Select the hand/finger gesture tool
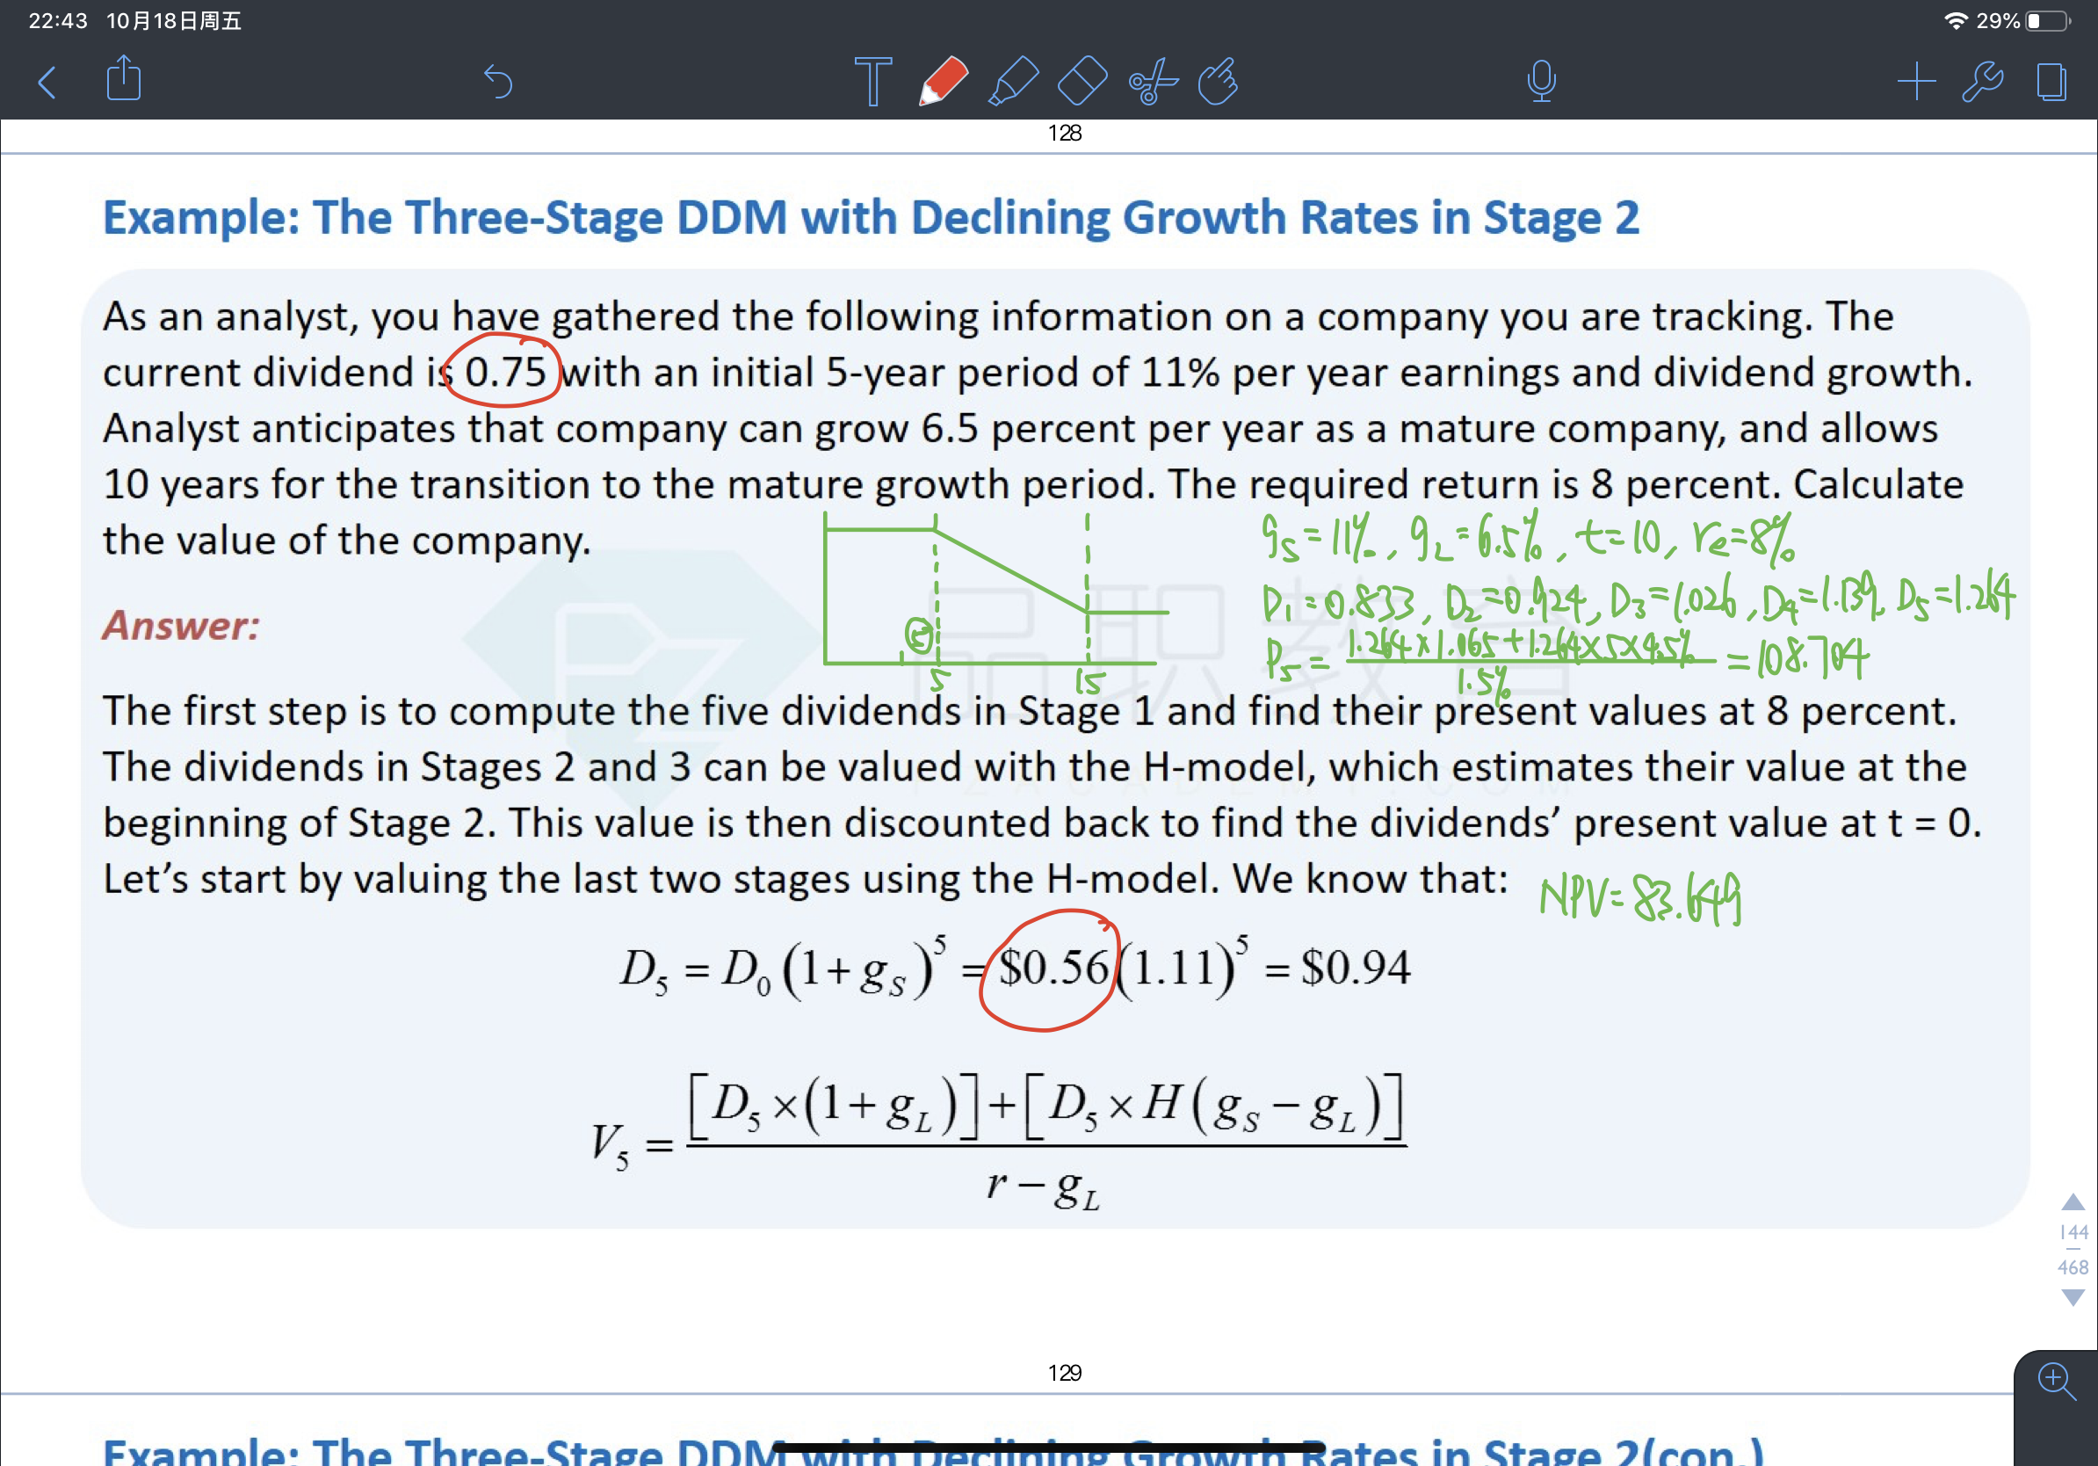This screenshot has width=2098, height=1466. [x=1219, y=82]
